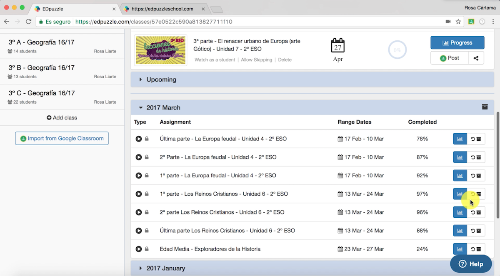Click the share icon next to Post
Viewport: 500px width, 276px height.
476,58
